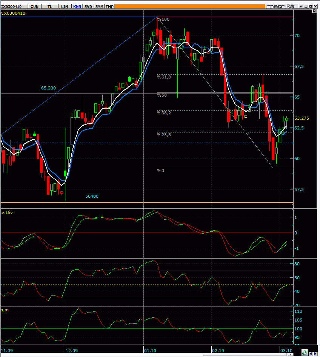The height and width of the screenshot is (357, 320).
Task: Select the GUN period tab
Action: pos(34,6)
